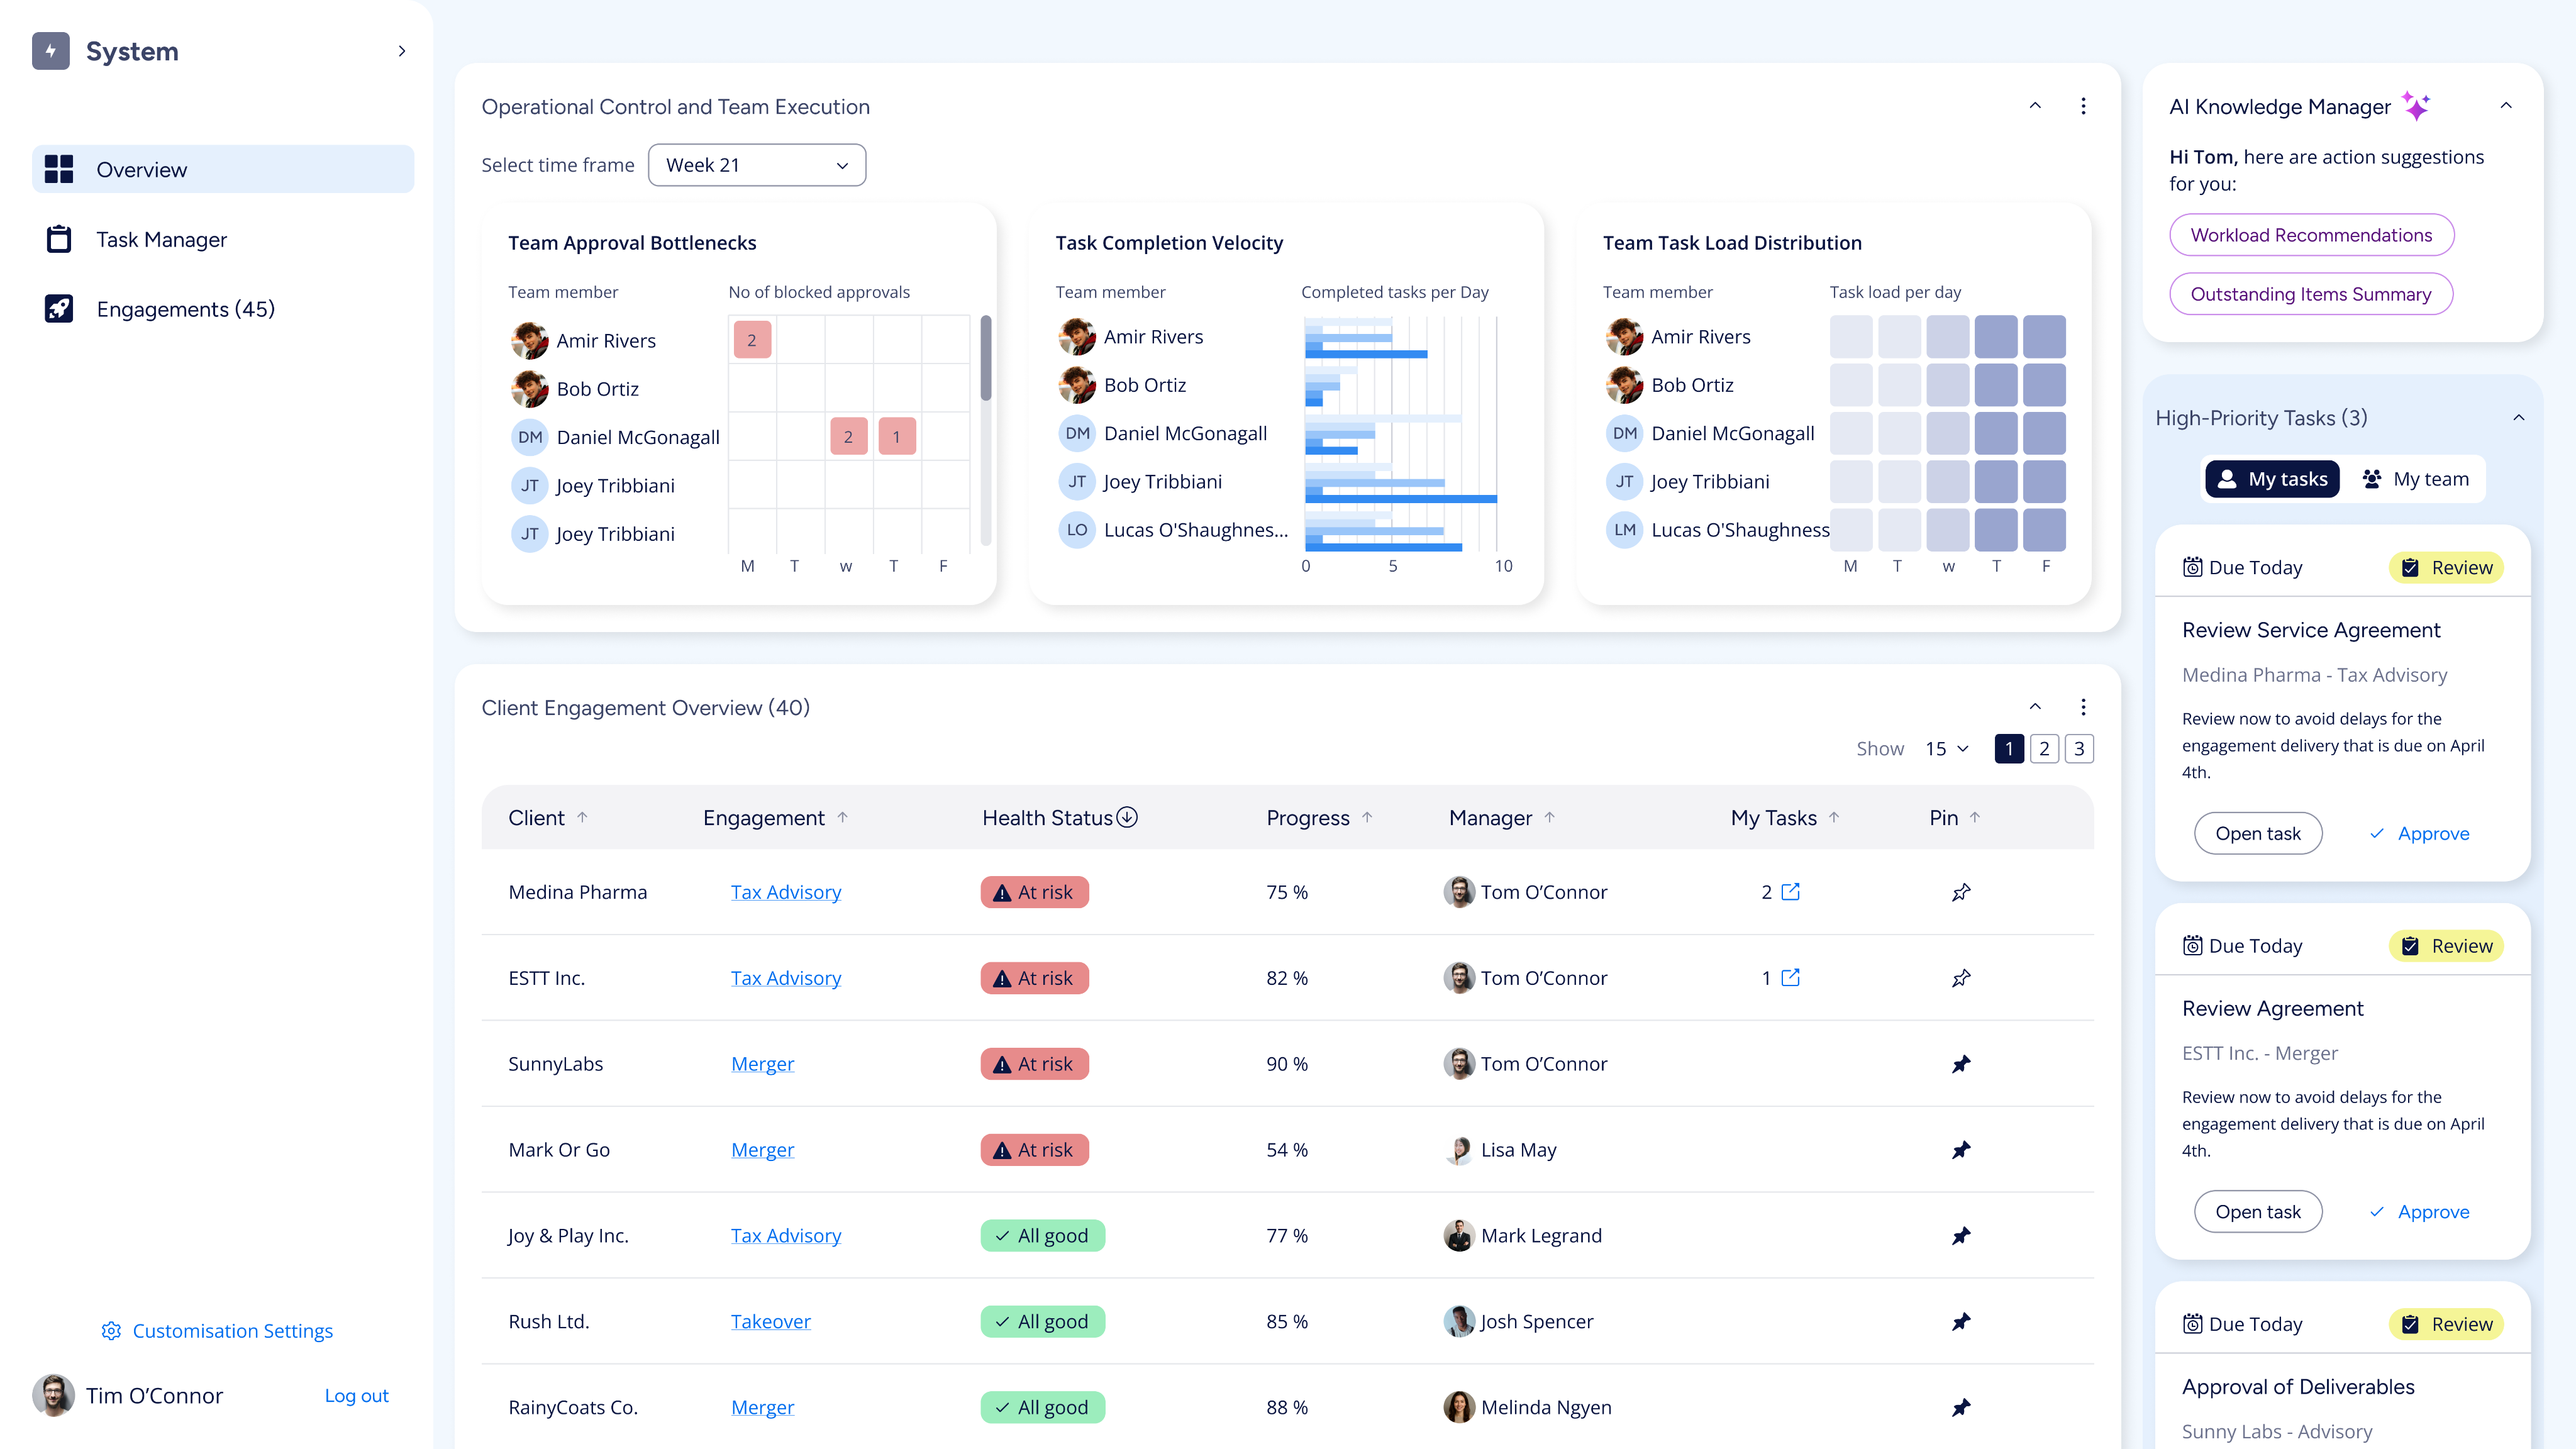This screenshot has width=2576, height=1449.
Task: Click Health Status sort arrow icon
Action: tap(1127, 817)
